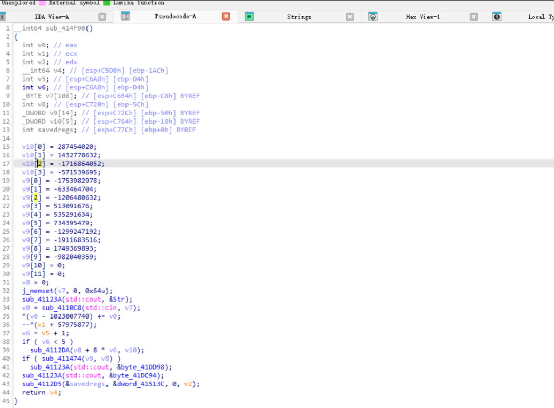Click 'if ( v6 < 5 )' condition

(x=47, y=342)
